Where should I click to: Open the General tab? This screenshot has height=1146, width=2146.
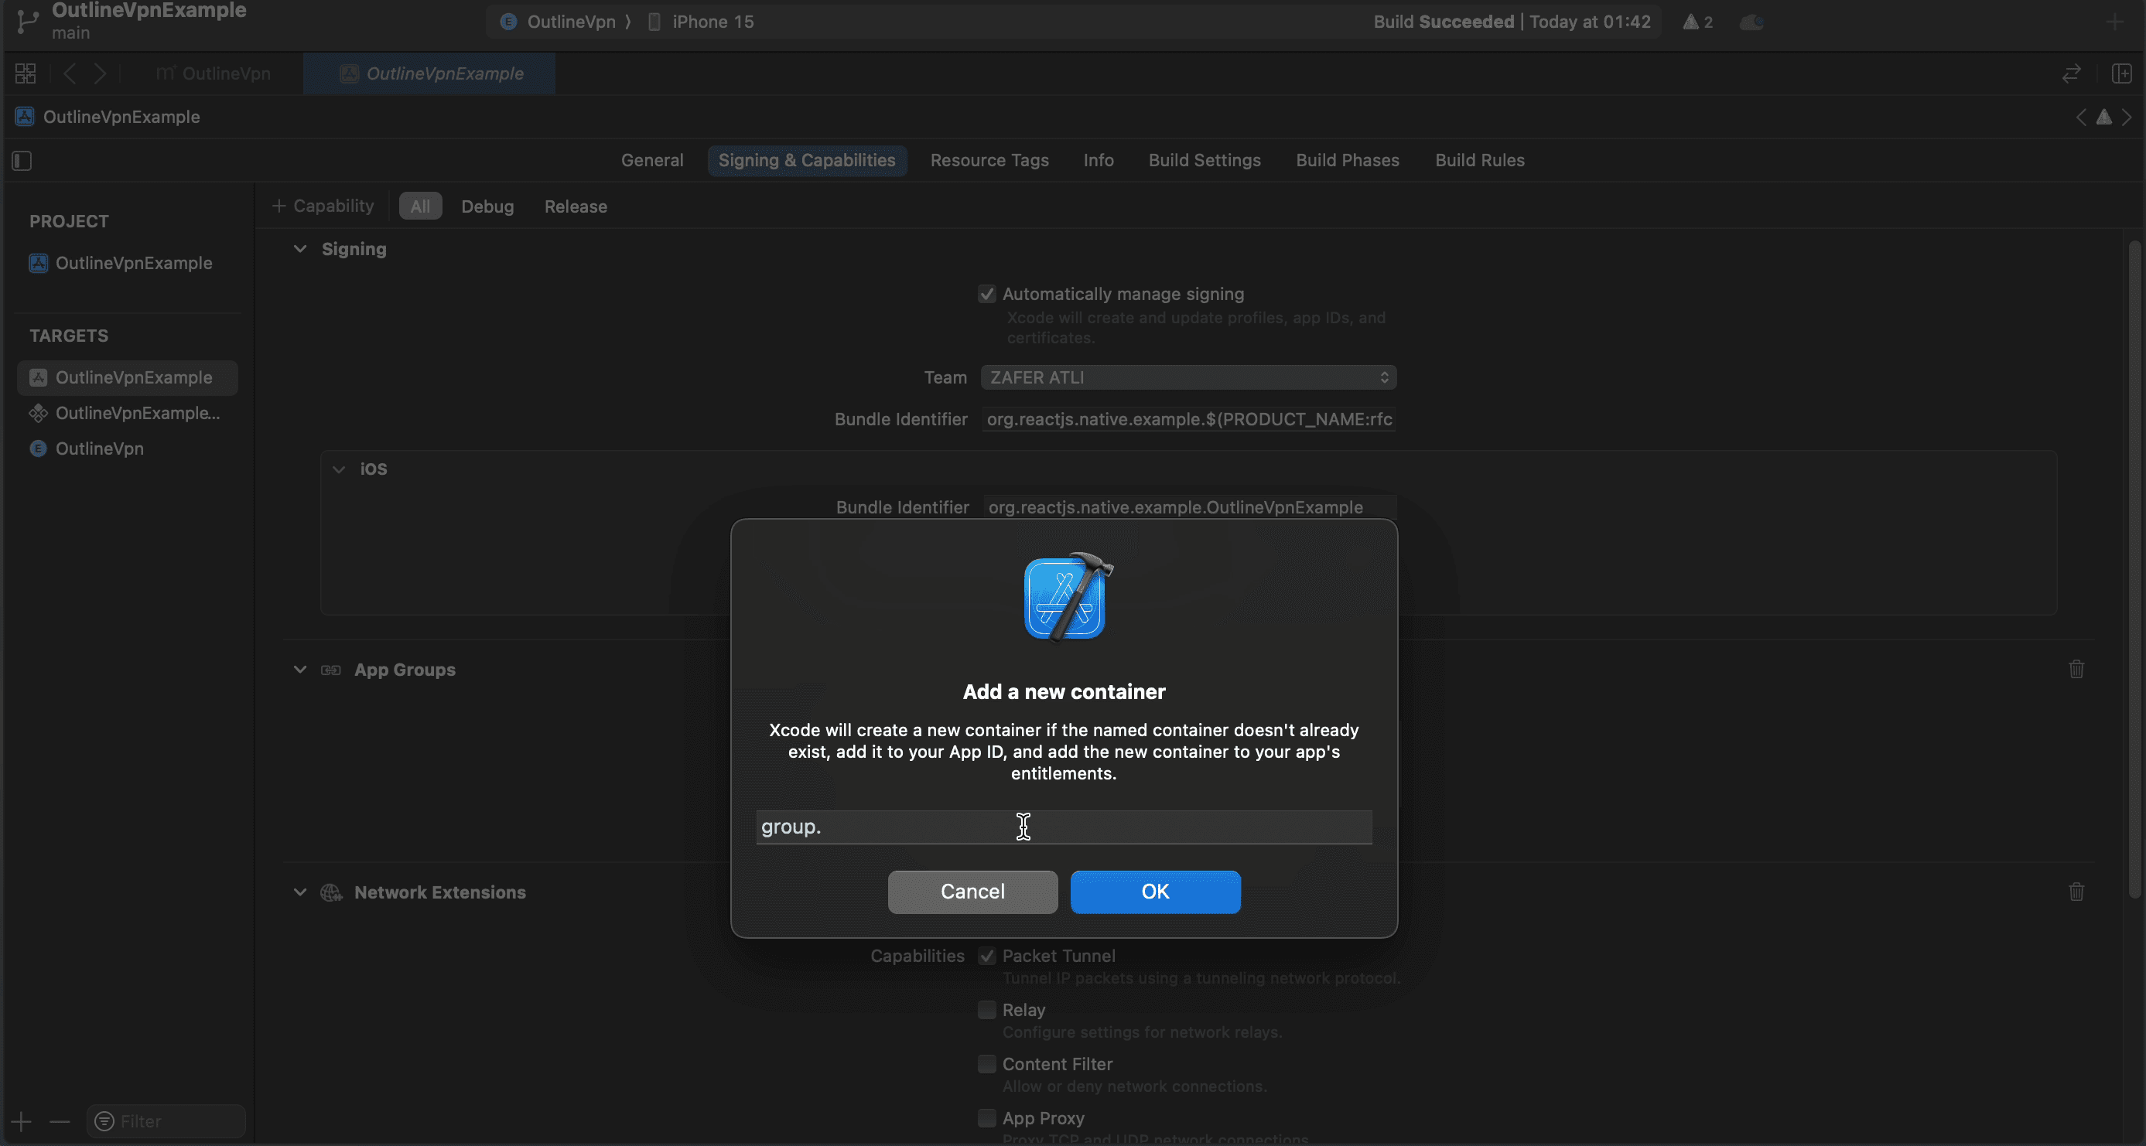click(651, 160)
